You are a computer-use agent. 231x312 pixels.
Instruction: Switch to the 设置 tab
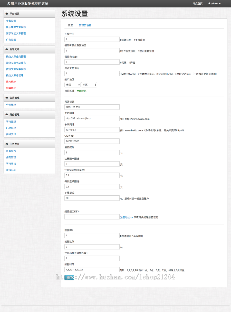point(70,25)
